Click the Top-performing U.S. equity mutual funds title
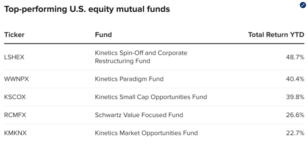The width and height of the screenshot is (308, 144). tap(87, 9)
